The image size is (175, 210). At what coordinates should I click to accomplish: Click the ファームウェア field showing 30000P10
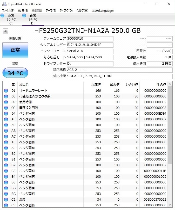pyautogui.click(x=90, y=39)
